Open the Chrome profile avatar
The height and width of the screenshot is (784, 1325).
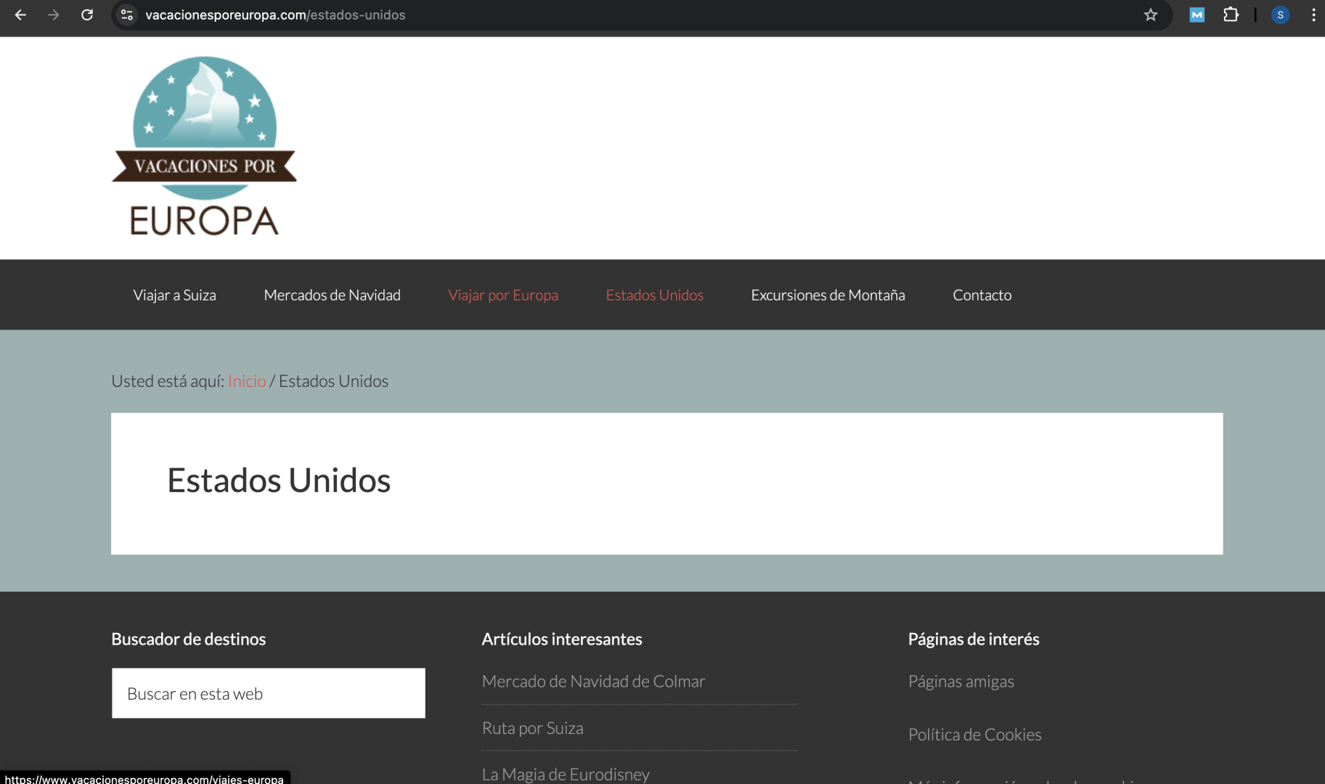pos(1280,15)
